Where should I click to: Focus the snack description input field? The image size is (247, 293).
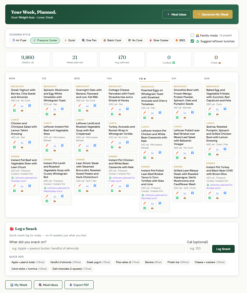pyautogui.click(x=97, y=249)
